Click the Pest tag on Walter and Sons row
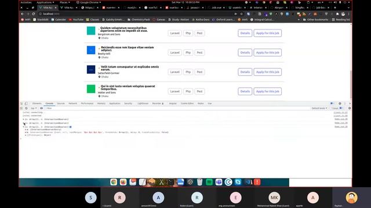 (199, 91)
